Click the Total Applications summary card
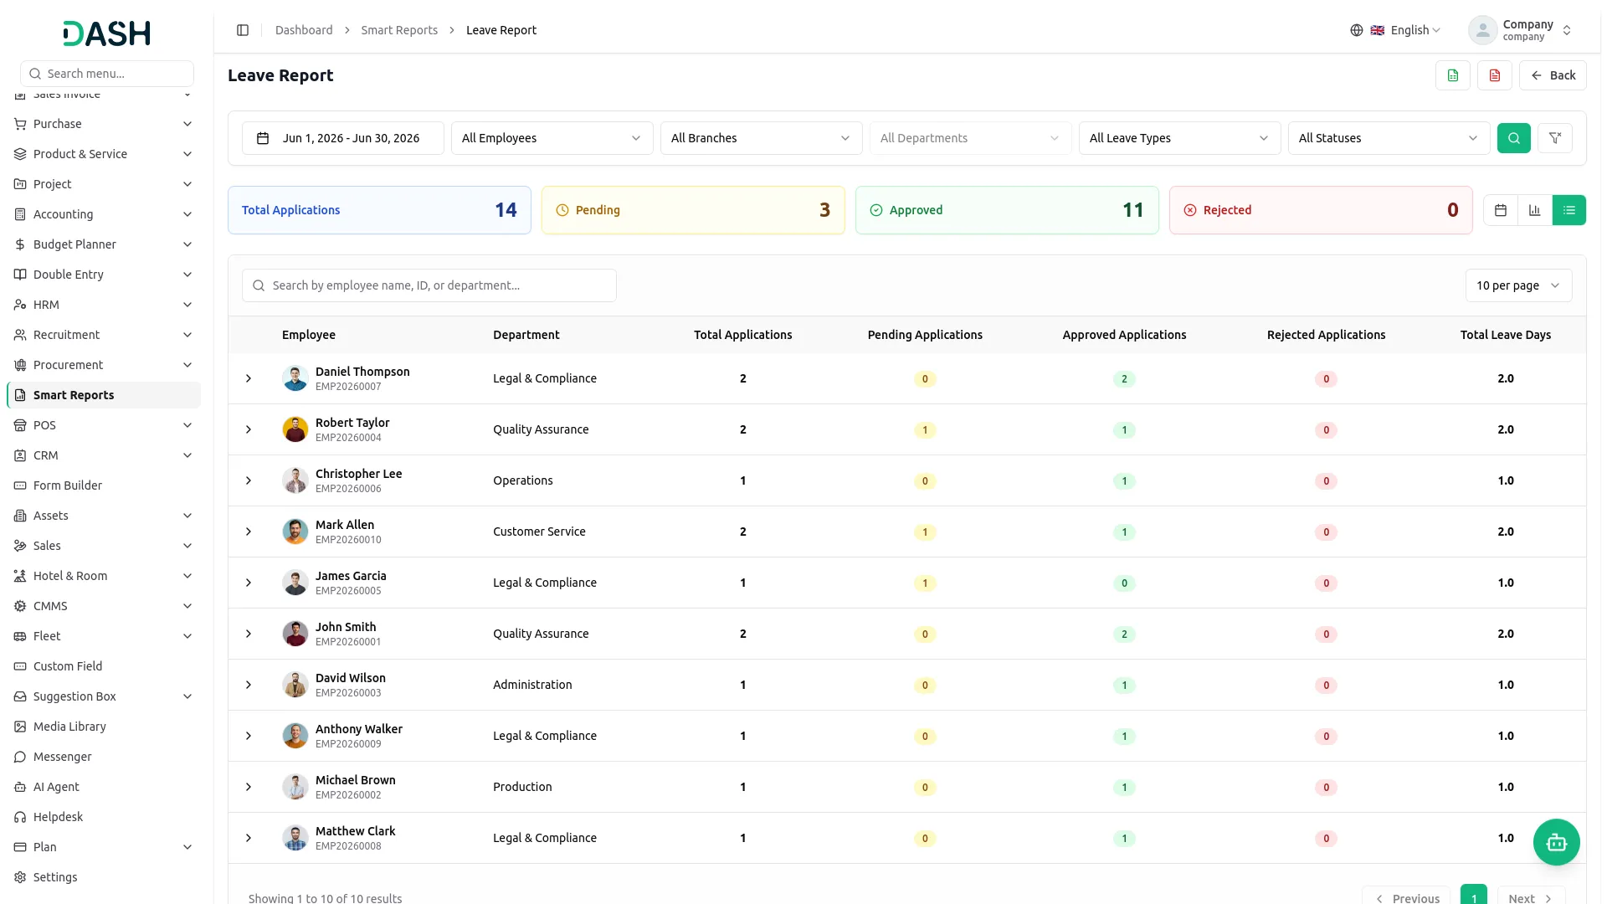The width and height of the screenshot is (1607, 904). pyautogui.click(x=379, y=210)
